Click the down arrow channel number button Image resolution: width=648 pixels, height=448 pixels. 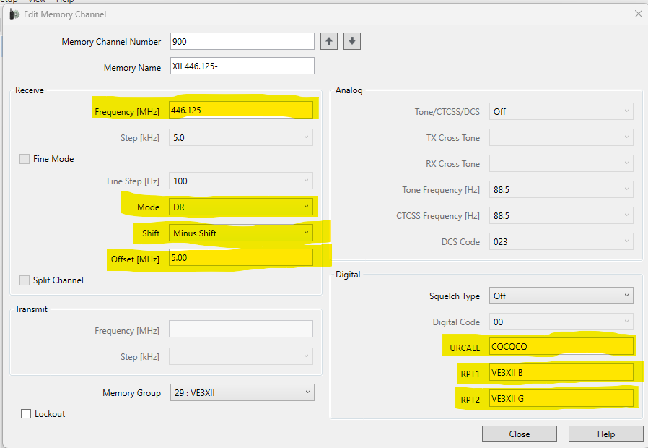point(352,41)
